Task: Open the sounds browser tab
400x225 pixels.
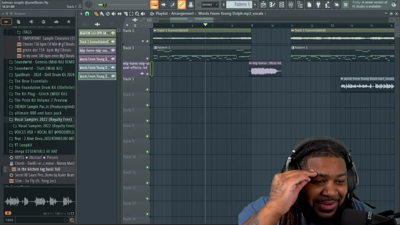Action: (x=6, y=22)
